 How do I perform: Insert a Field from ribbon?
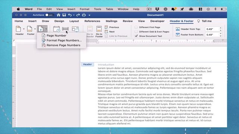[65, 29]
